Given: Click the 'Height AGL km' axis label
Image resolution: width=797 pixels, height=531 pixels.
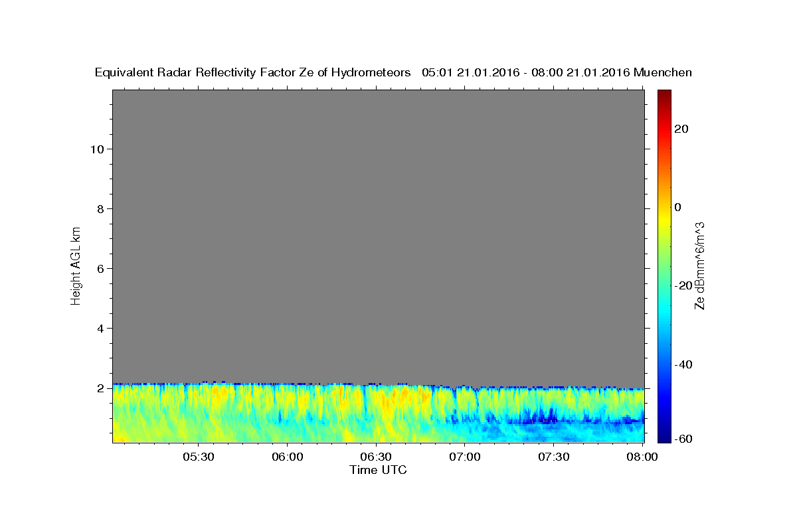Looking at the screenshot, I should (76, 265).
